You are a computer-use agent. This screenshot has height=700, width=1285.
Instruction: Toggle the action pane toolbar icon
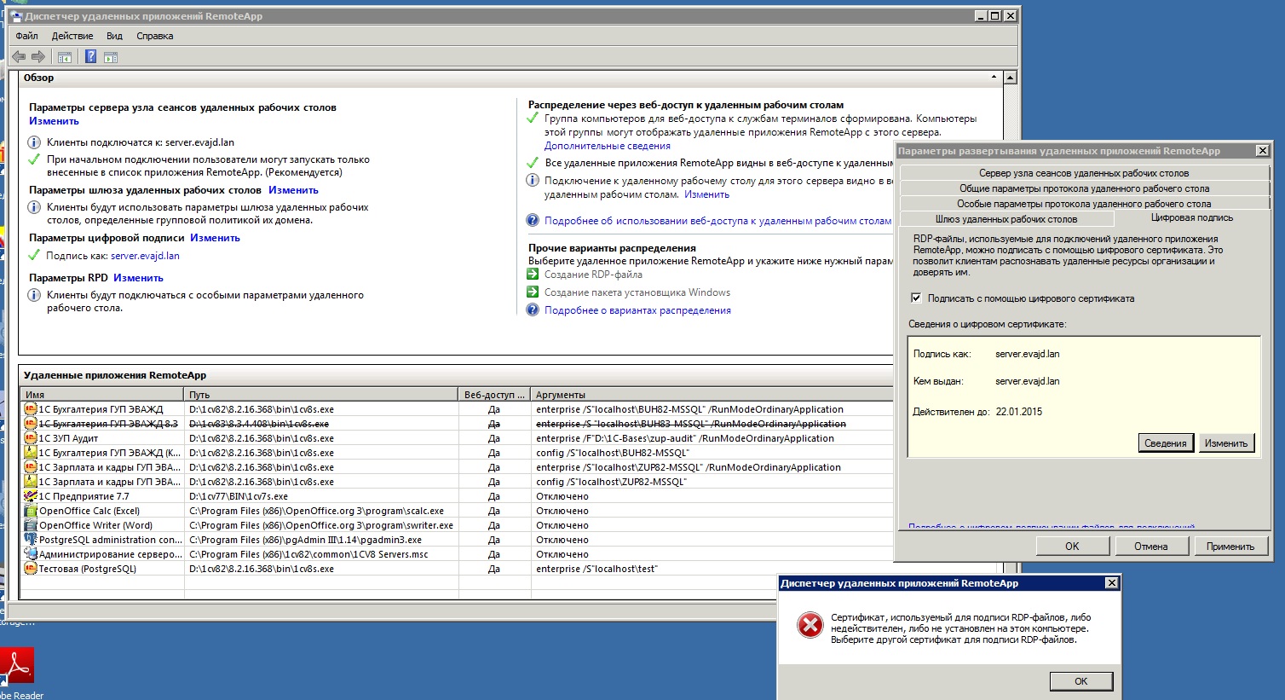pos(111,57)
